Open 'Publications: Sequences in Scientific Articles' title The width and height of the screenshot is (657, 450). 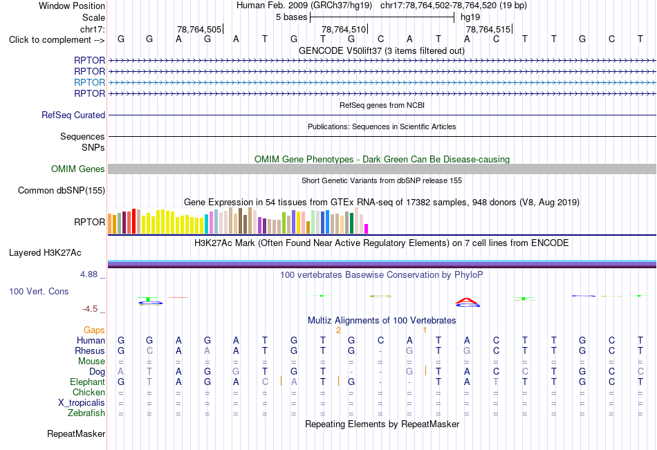click(x=382, y=126)
